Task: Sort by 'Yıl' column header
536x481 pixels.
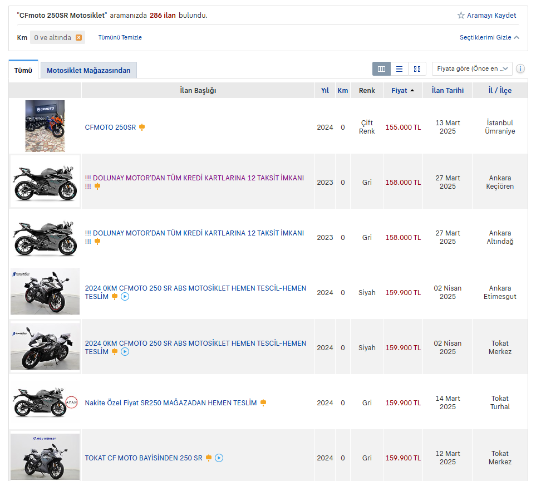Action: tap(324, 90)
